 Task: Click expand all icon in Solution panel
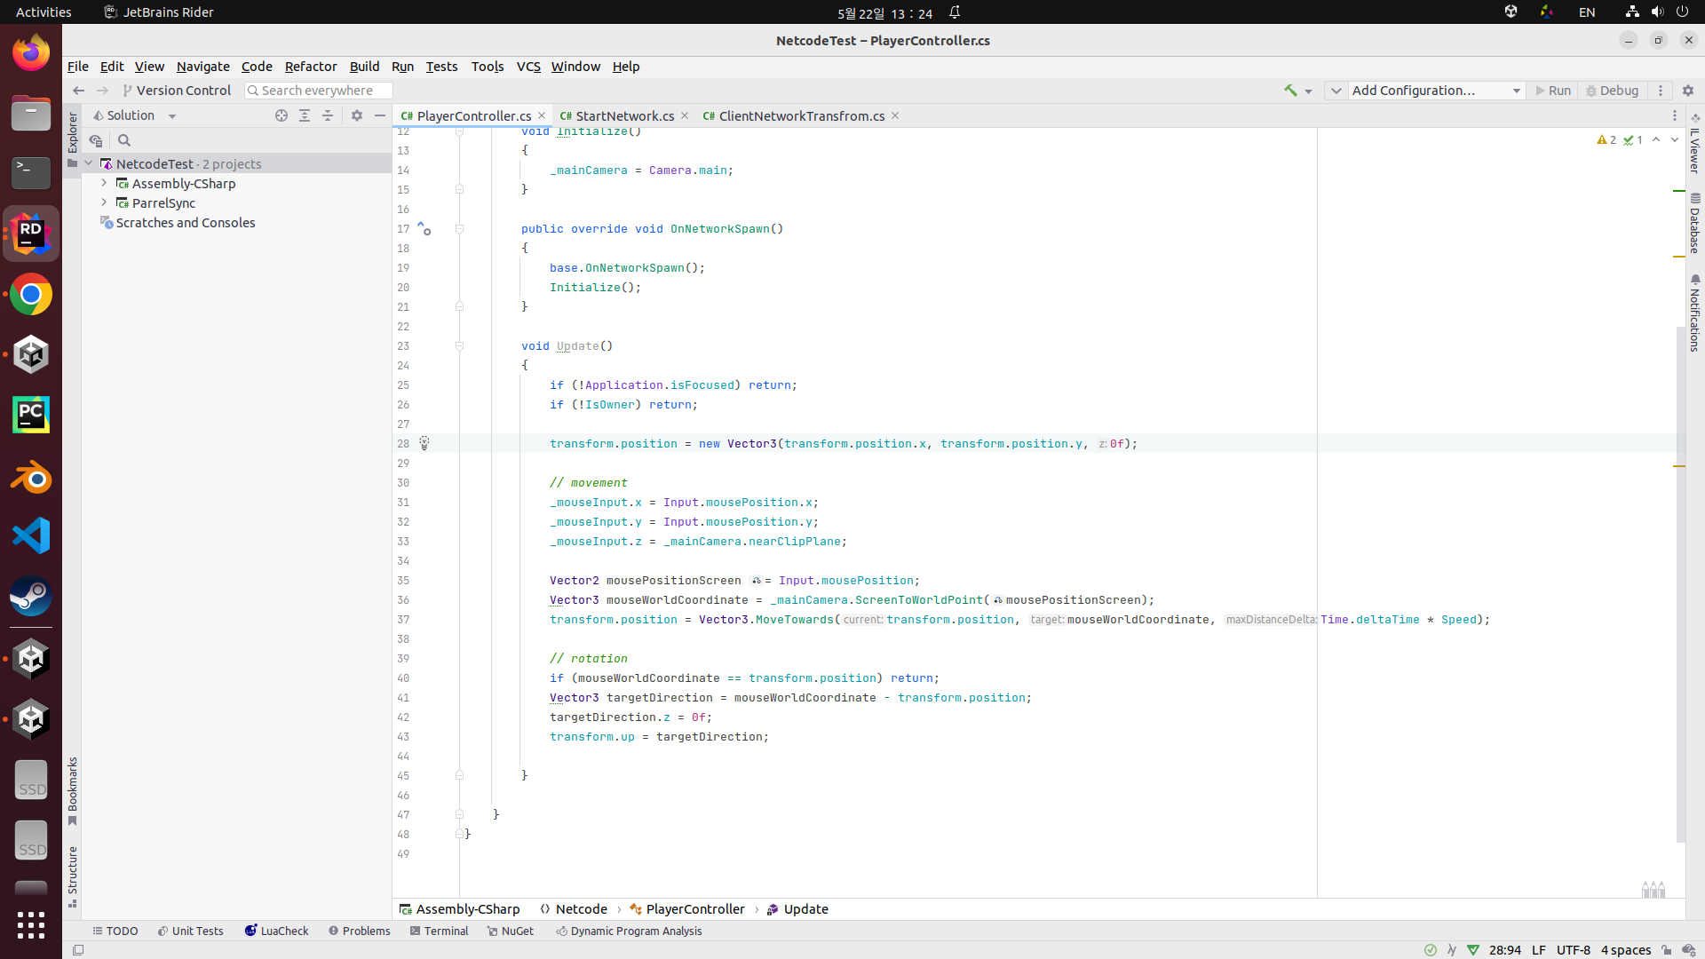(x=305, y=115)
